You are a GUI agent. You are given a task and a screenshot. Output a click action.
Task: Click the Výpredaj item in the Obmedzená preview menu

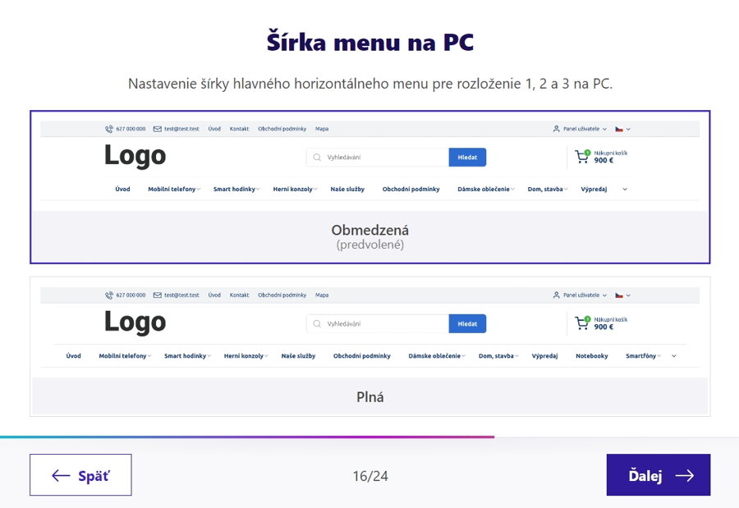pyautogui.click(x=594, y=190)
